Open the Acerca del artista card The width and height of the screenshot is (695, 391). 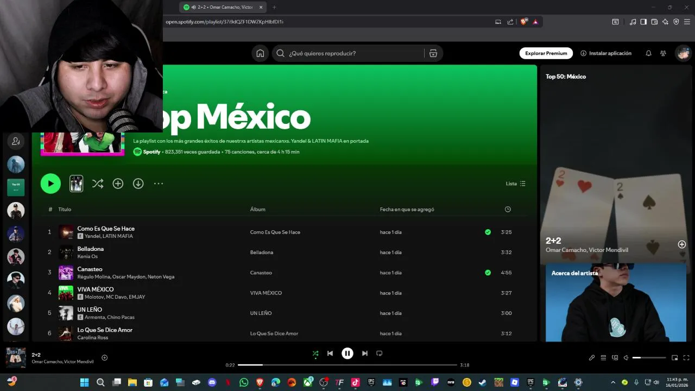[x=616, y=302]
